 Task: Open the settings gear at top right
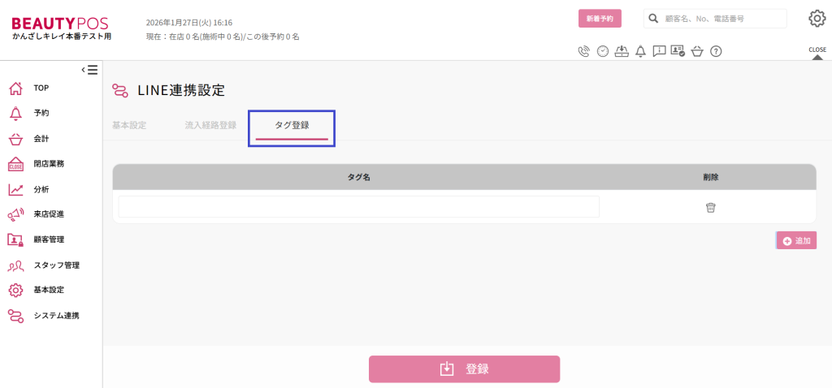point(817,19)
